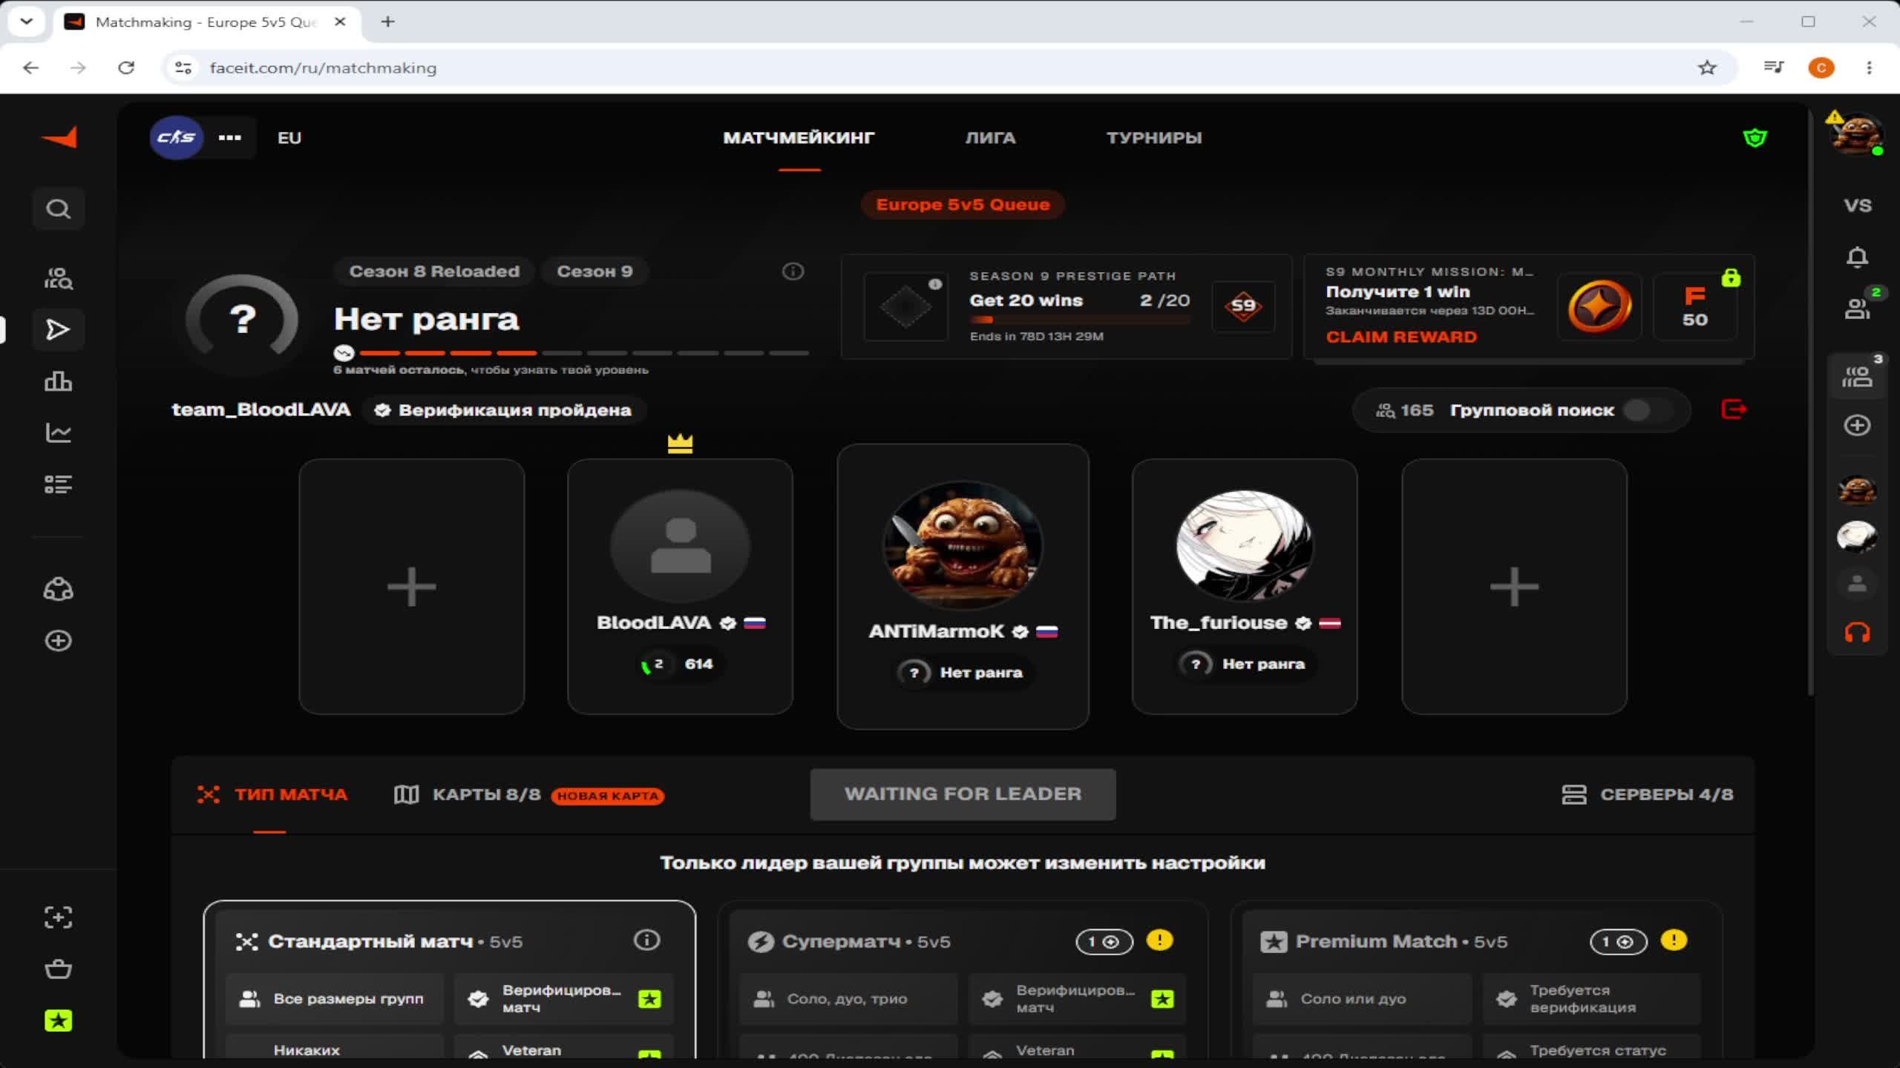Screen dimensions: 1900x1068
Task: Open ANTiMarmoK's player card avatar
Action: coord(963,546)
